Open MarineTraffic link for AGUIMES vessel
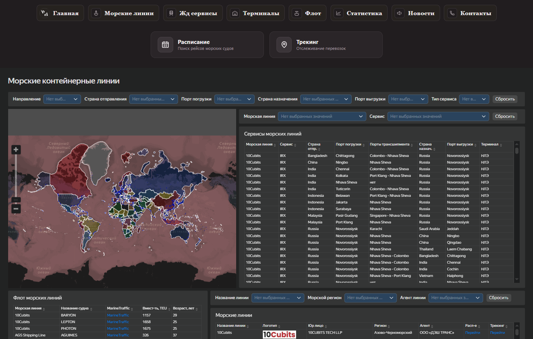The image size is (533, 339). point(118,335)
